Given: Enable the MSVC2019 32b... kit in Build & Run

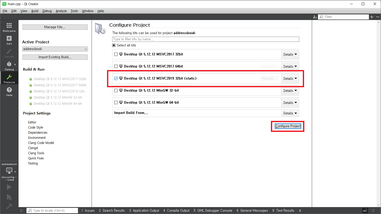Looking at the screenshot, I should 58,91.
